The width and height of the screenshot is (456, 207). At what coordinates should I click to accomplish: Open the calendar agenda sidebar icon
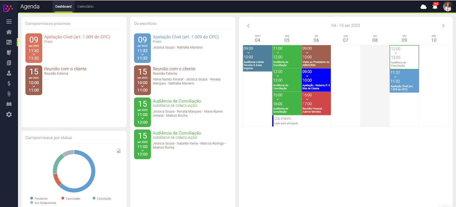(x=9, y=42)
